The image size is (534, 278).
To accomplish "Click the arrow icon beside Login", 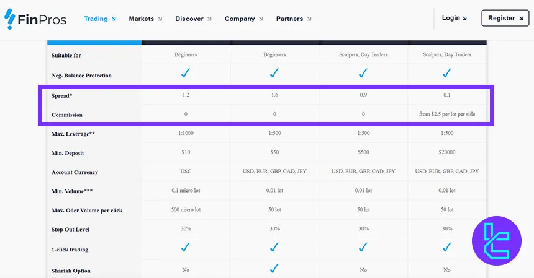I will click(x=464, y=19).
